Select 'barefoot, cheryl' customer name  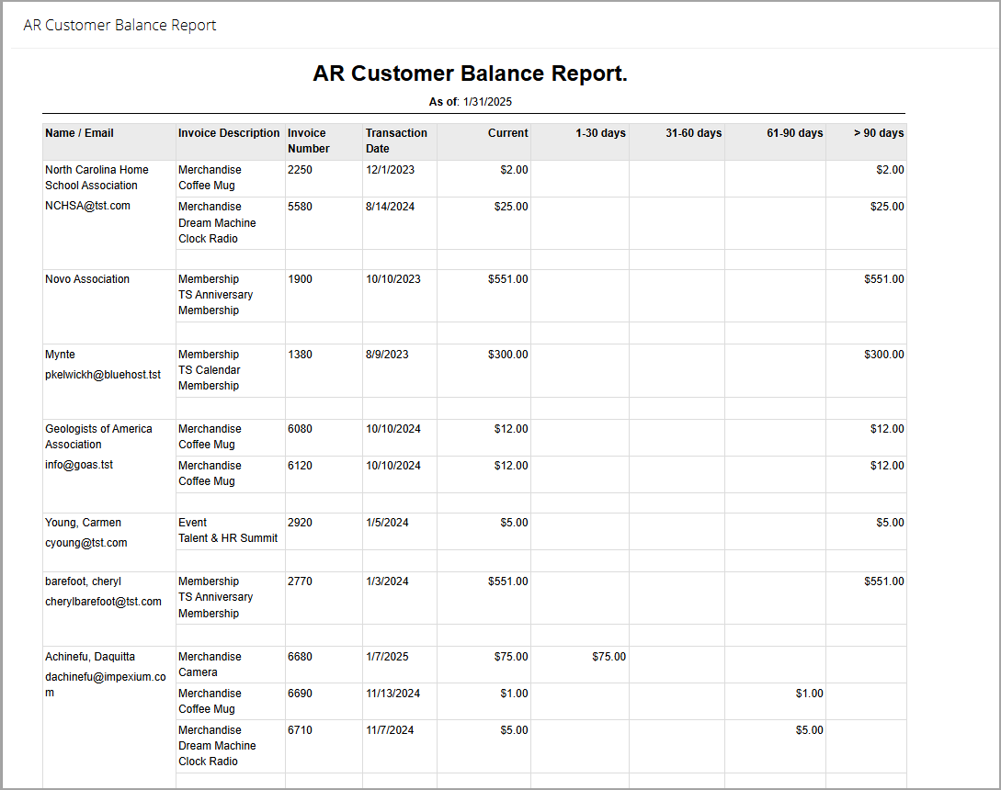[x=83, y=581]
